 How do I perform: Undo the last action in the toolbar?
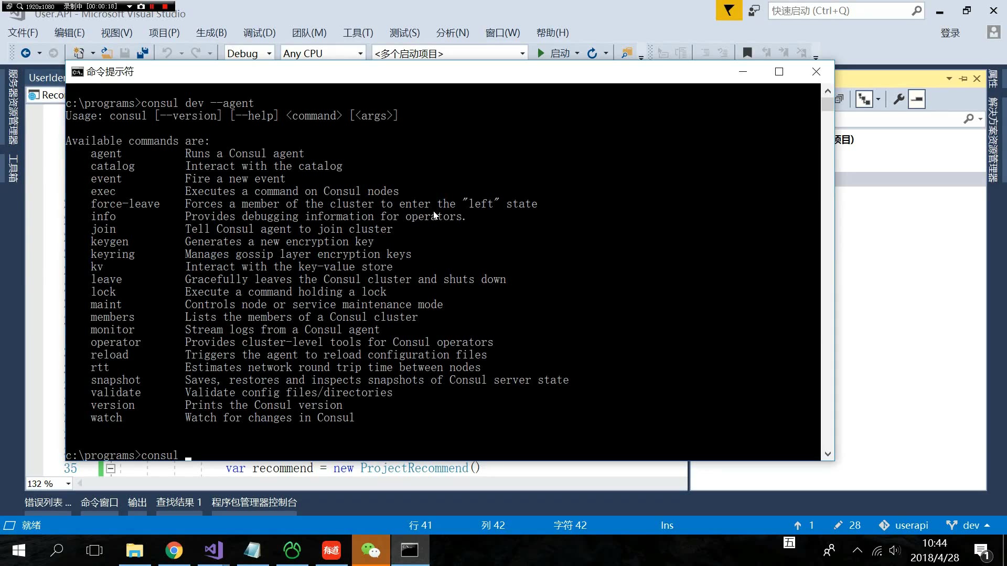[x=167, y=53]
